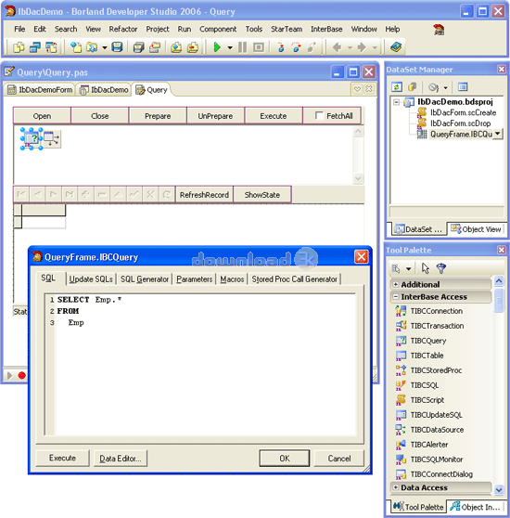510x518 pixels.
Task: Choose TIBCSQLMonitor in Tool Palette
Action: [x=437, y=460]
